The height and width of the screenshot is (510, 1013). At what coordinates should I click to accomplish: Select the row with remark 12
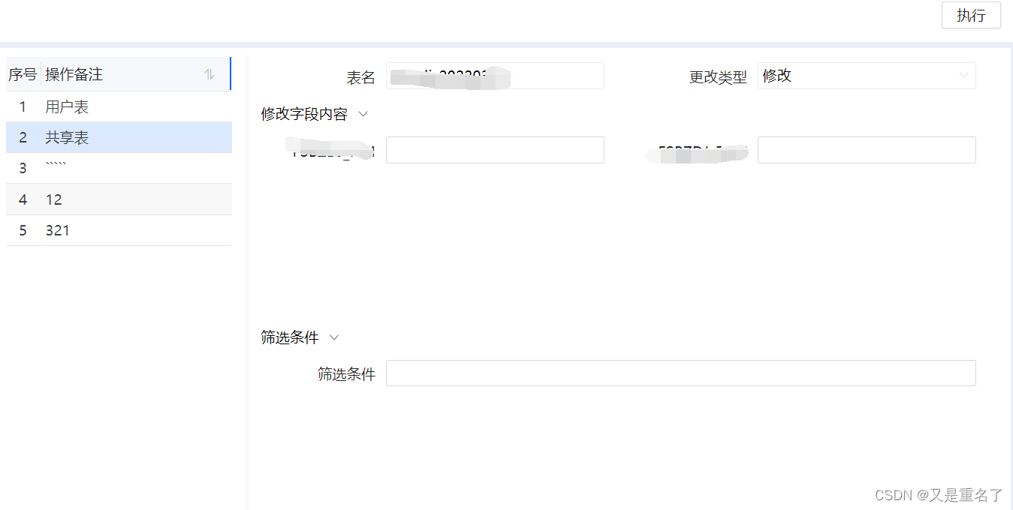[x=119, y=199]
